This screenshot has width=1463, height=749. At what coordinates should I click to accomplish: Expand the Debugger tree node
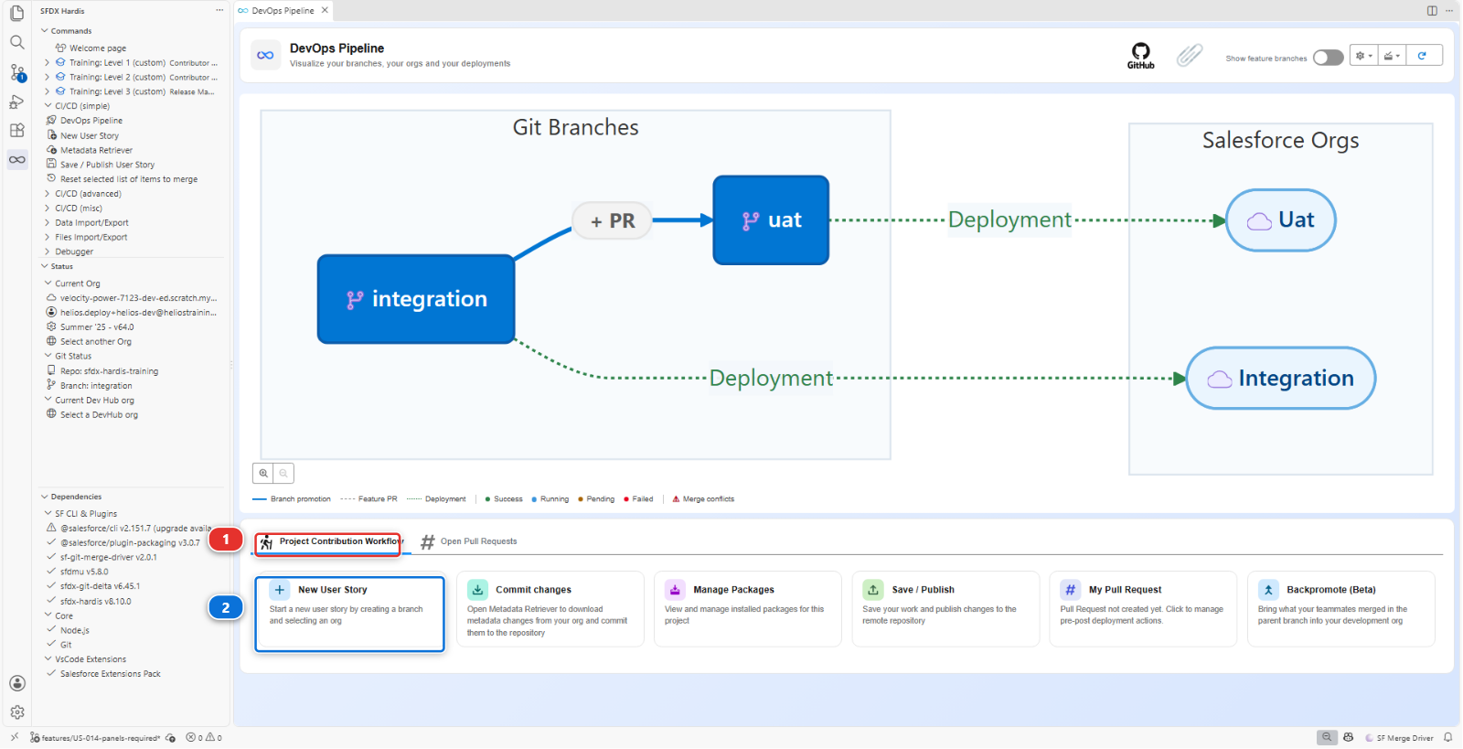48,251
